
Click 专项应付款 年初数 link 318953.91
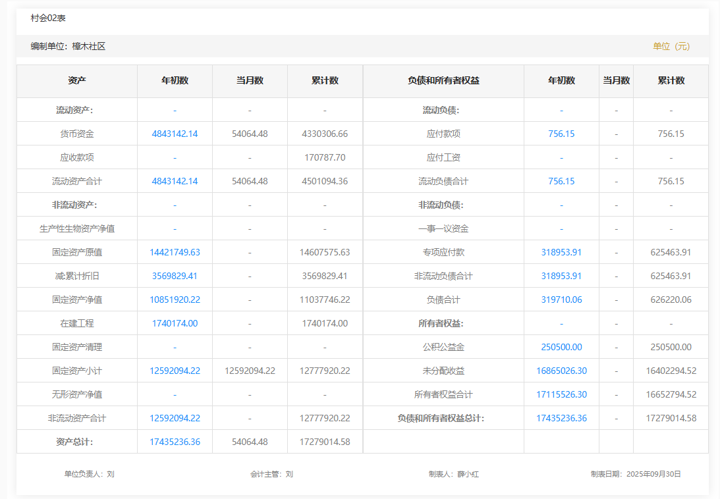click(561, 252)
